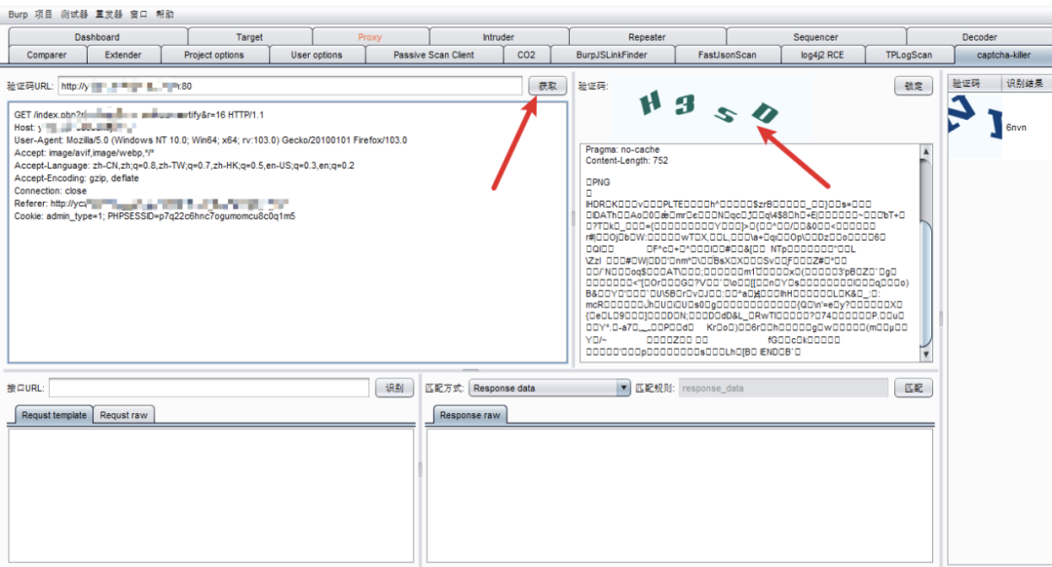Click the Content-Length: 752 response line
Image resolution: width=1052 pixels, height=567 pixels.
click(x=626, y=161)
